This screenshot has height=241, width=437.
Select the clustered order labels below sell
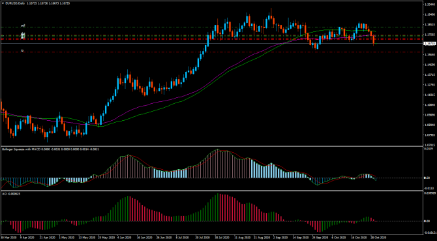click(23, 36)
